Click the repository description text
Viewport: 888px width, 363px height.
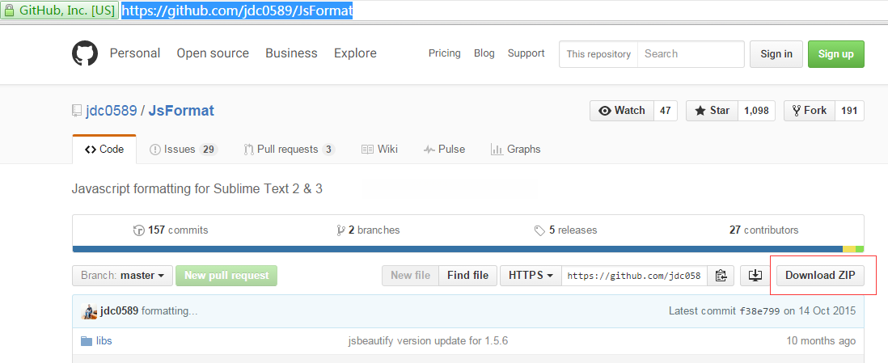coord(197,189)
